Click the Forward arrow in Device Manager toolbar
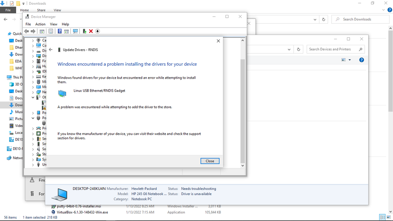 33,31
